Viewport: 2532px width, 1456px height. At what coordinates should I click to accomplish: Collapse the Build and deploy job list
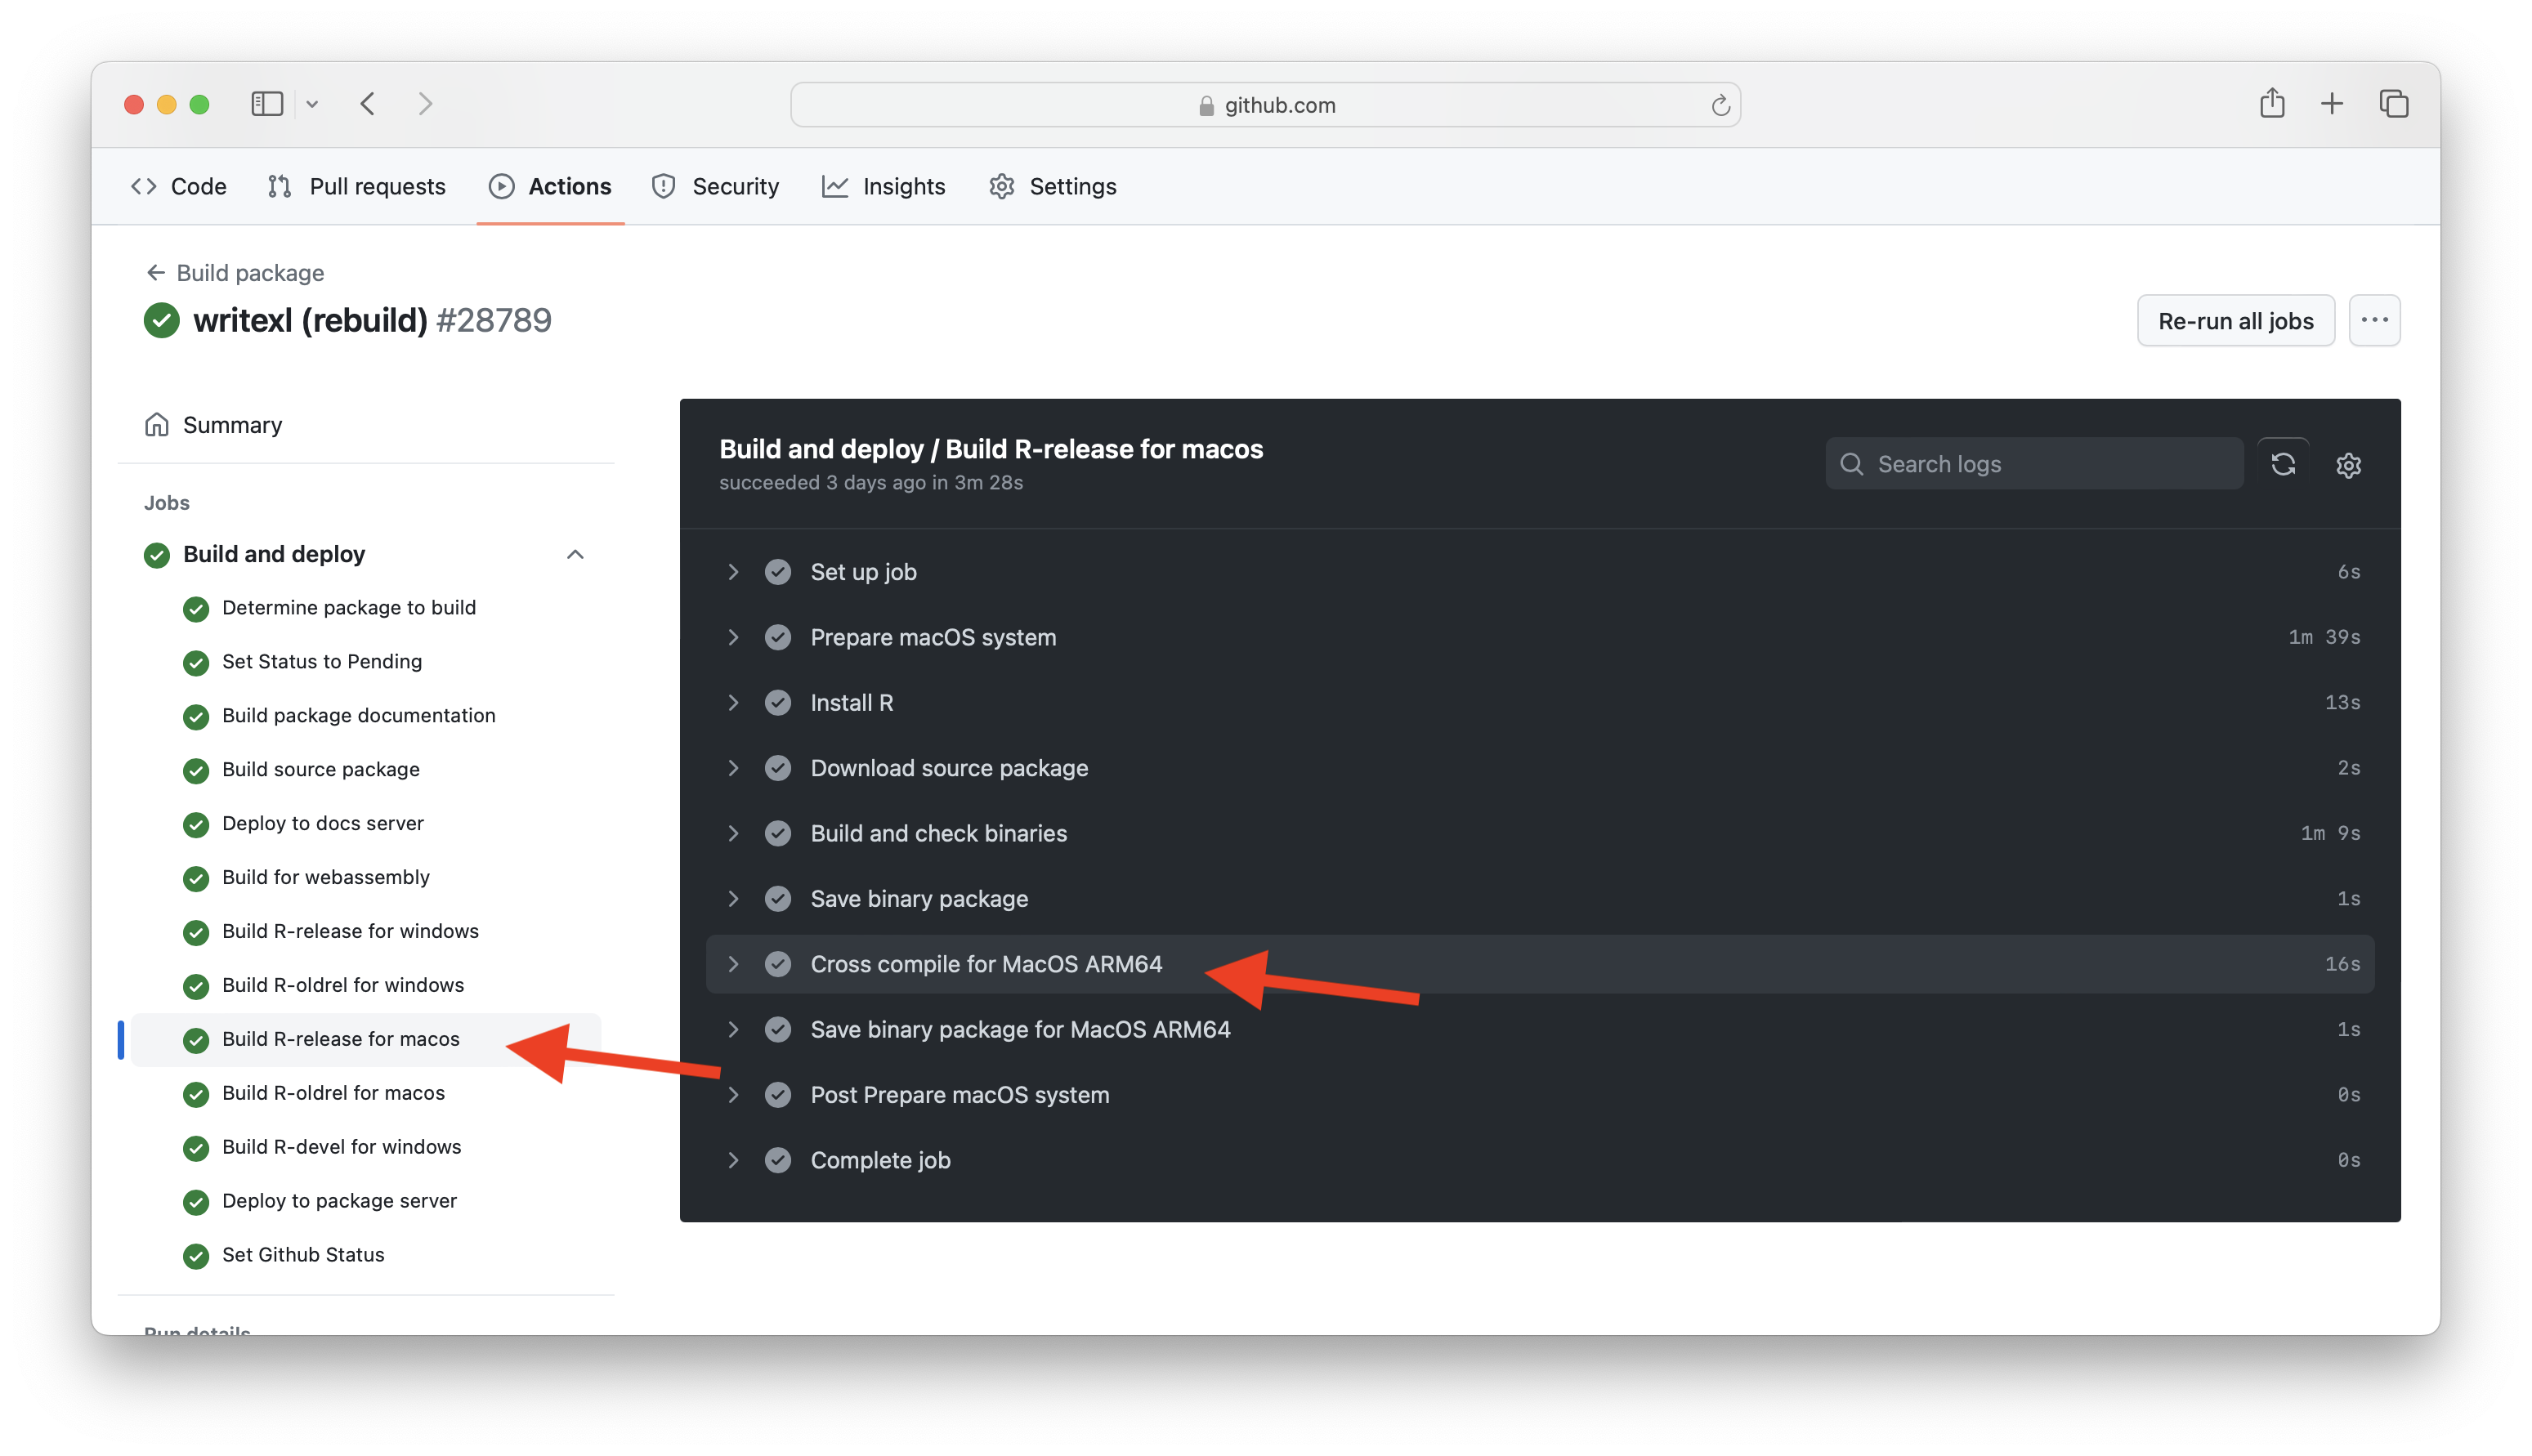(575, 554)
